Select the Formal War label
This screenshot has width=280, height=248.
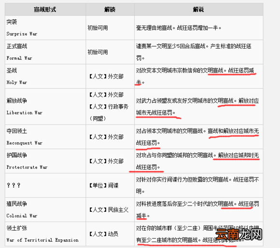19,58
